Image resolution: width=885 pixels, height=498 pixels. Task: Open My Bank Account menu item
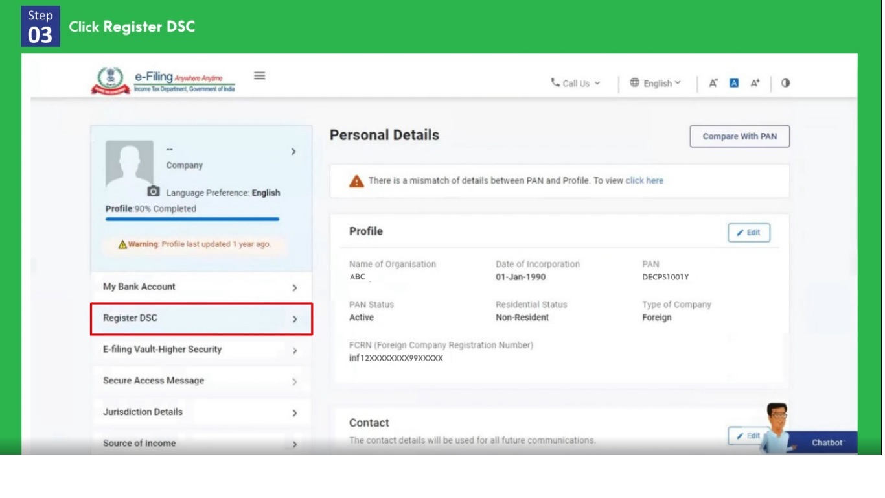[201, 287]
